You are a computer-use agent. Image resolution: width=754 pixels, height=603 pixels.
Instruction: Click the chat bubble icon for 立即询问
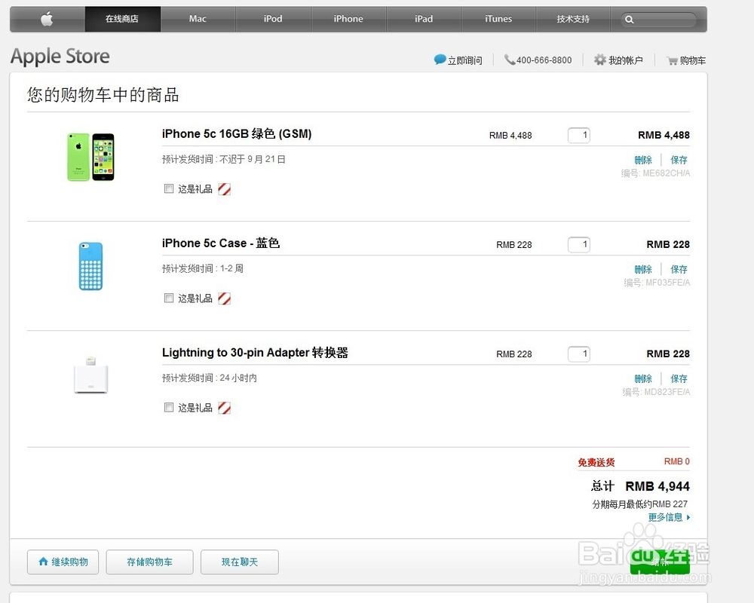(440, 60)
